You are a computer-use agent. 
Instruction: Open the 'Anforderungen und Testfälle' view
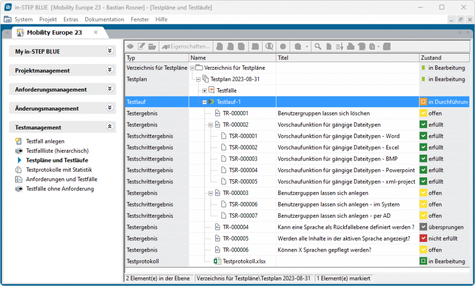point(59,180)
